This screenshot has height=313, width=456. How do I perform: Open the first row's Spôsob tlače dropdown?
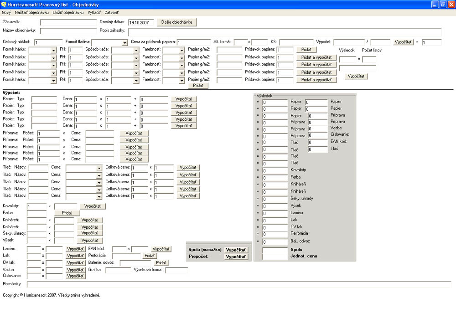[x=136, y=50]
